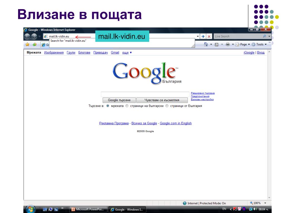
Task: Click the Kaspersky tray icon
Action: tap(235, 209)
